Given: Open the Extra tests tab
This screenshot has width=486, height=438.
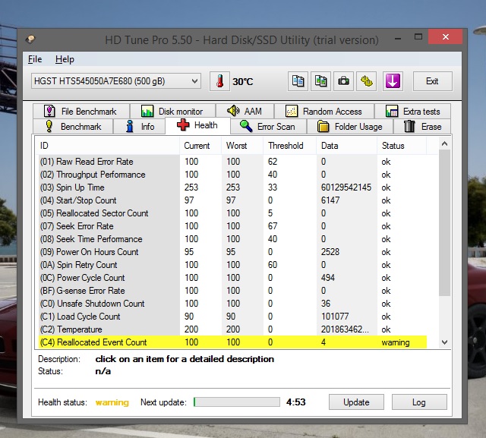Looking at the screenshot, I should tap(412, 111).
